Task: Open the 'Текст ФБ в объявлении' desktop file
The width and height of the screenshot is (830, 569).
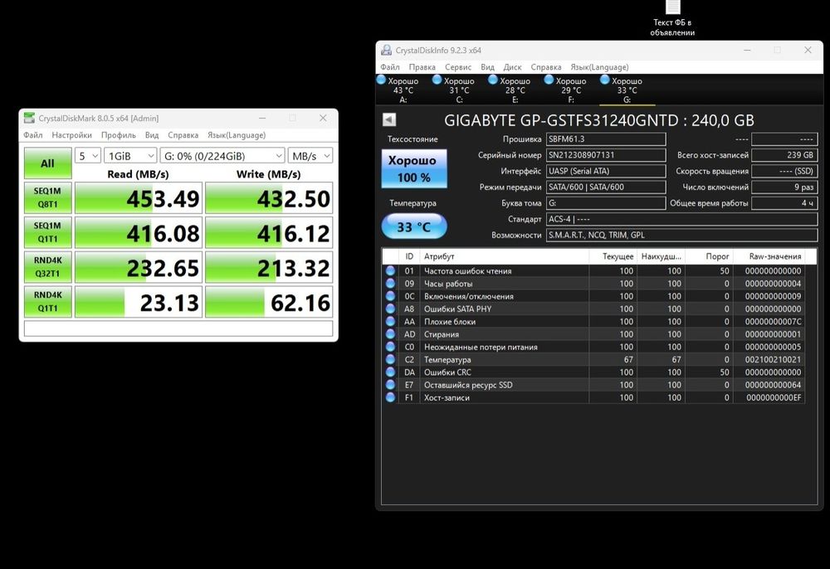Action: 672,18
